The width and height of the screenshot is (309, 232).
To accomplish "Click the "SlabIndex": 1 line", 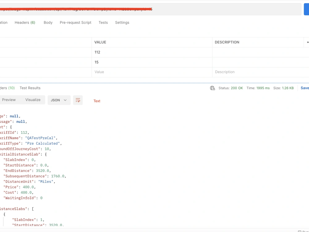I will point(28,220).
